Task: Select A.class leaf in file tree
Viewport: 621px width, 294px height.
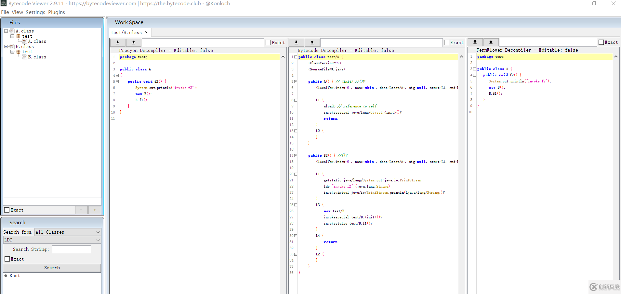Action: 37,41
